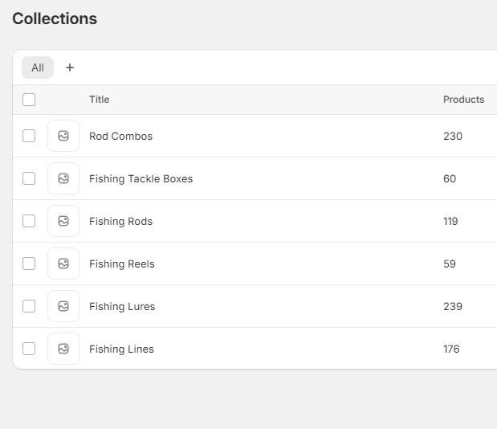The height and width of the screenshot is (429, 497).
Task: Click the Fishing Reels image placeholder icon
Action: [x=63, y=264]
